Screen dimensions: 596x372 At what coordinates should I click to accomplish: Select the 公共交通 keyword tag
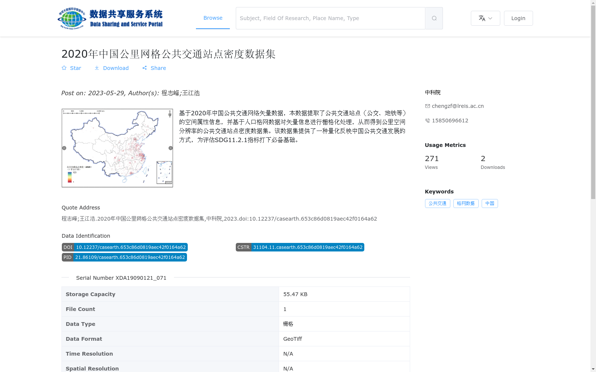437,203
